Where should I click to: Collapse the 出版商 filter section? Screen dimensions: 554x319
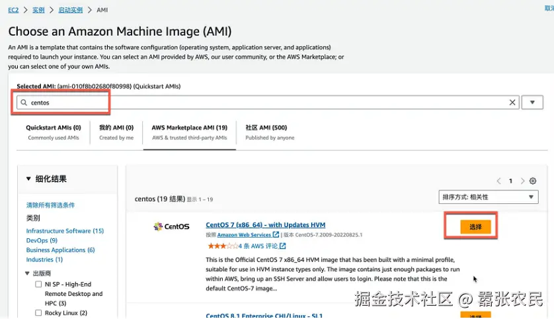(27, 273)
